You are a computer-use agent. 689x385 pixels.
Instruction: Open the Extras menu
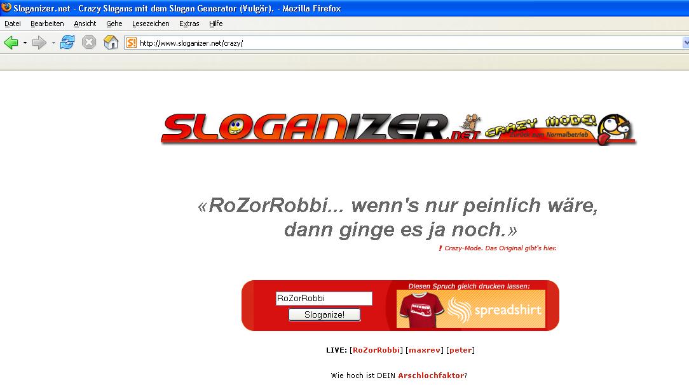[x=189, y=24]
